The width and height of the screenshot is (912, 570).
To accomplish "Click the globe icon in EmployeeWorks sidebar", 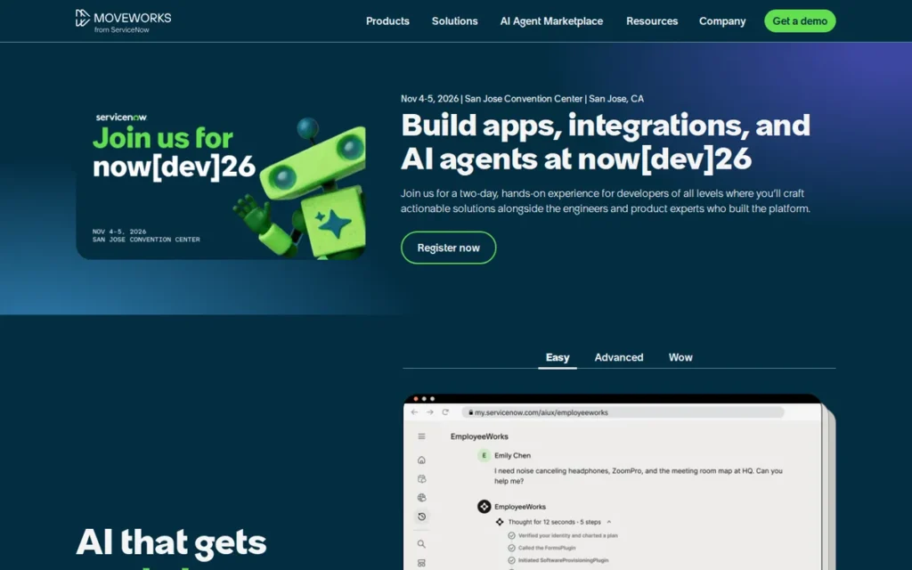I will click(x=421, y=497).
